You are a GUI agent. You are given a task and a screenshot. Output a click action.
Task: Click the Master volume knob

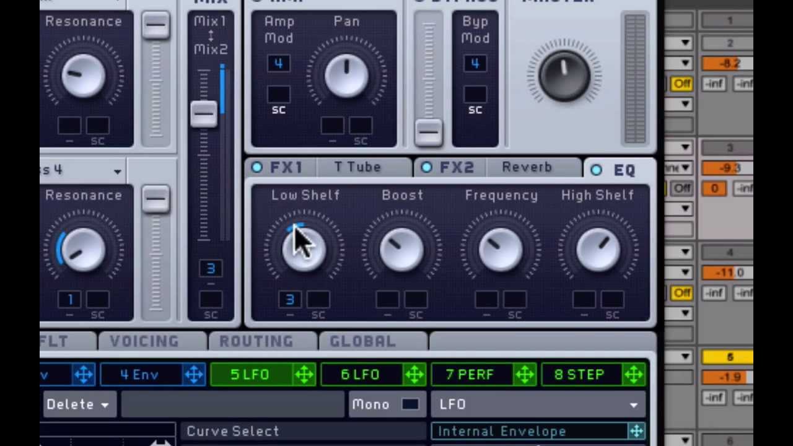[564, 76]
